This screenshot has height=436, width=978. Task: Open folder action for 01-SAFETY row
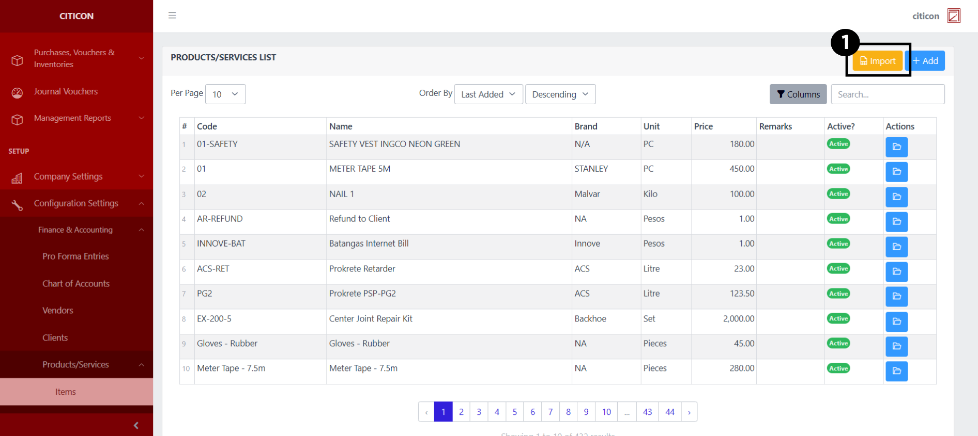(896, 147)
